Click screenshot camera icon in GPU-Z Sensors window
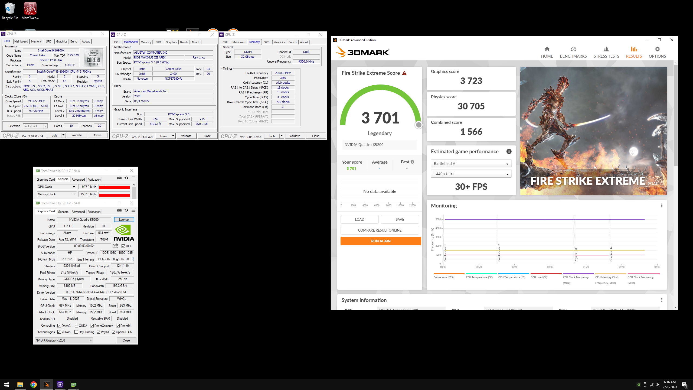The width and height of the screenshot is (693, 390). (x=119, y=178)
